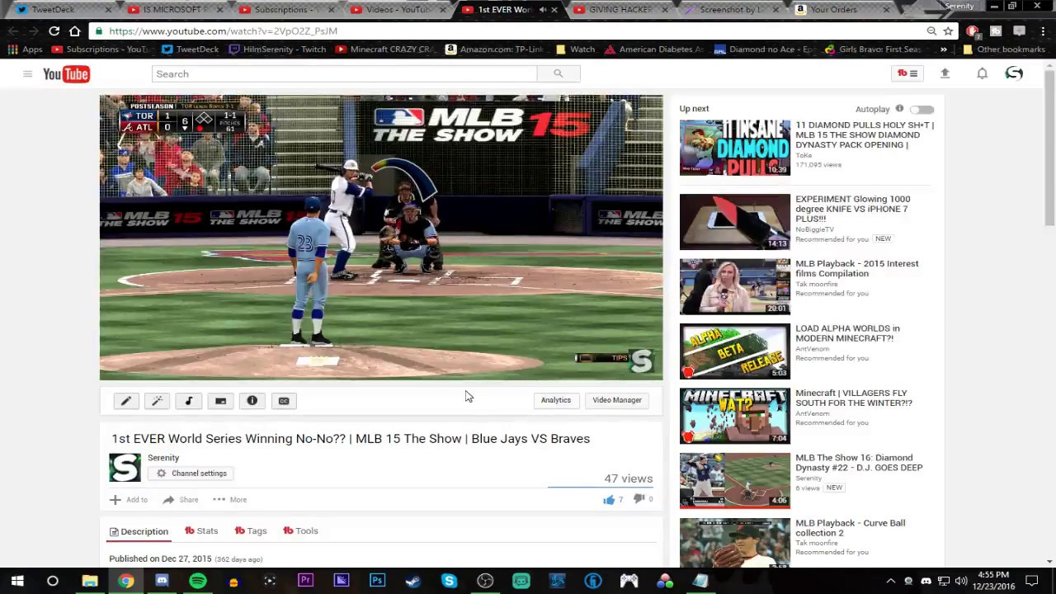This screenshot has width=1056, height=594.
Task: Open the Share panel
Action: click(x=181, y=499)
